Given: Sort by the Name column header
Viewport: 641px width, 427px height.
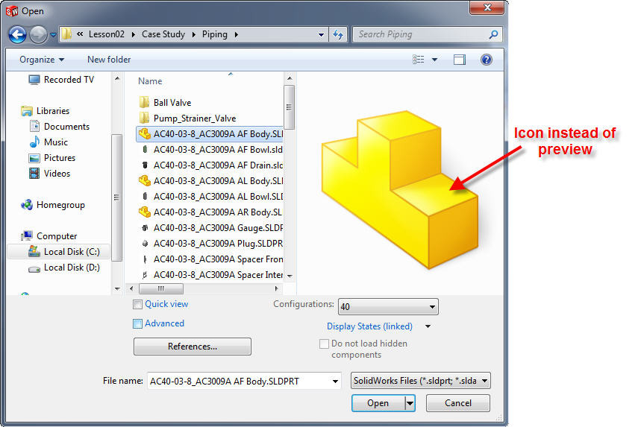Looking at the screenshot, I should pyautogui.click(x=150, y=81).
